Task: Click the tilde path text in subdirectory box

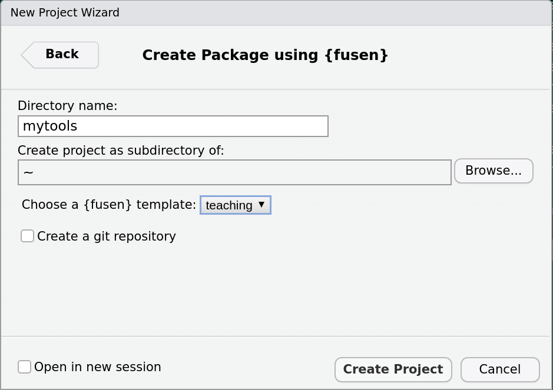Action: point(28,172)
